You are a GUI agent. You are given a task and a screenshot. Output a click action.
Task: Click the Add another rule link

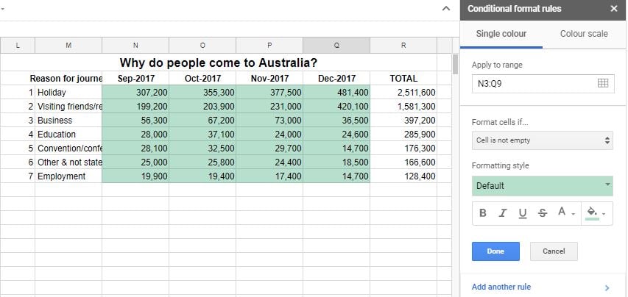(501, 287)
